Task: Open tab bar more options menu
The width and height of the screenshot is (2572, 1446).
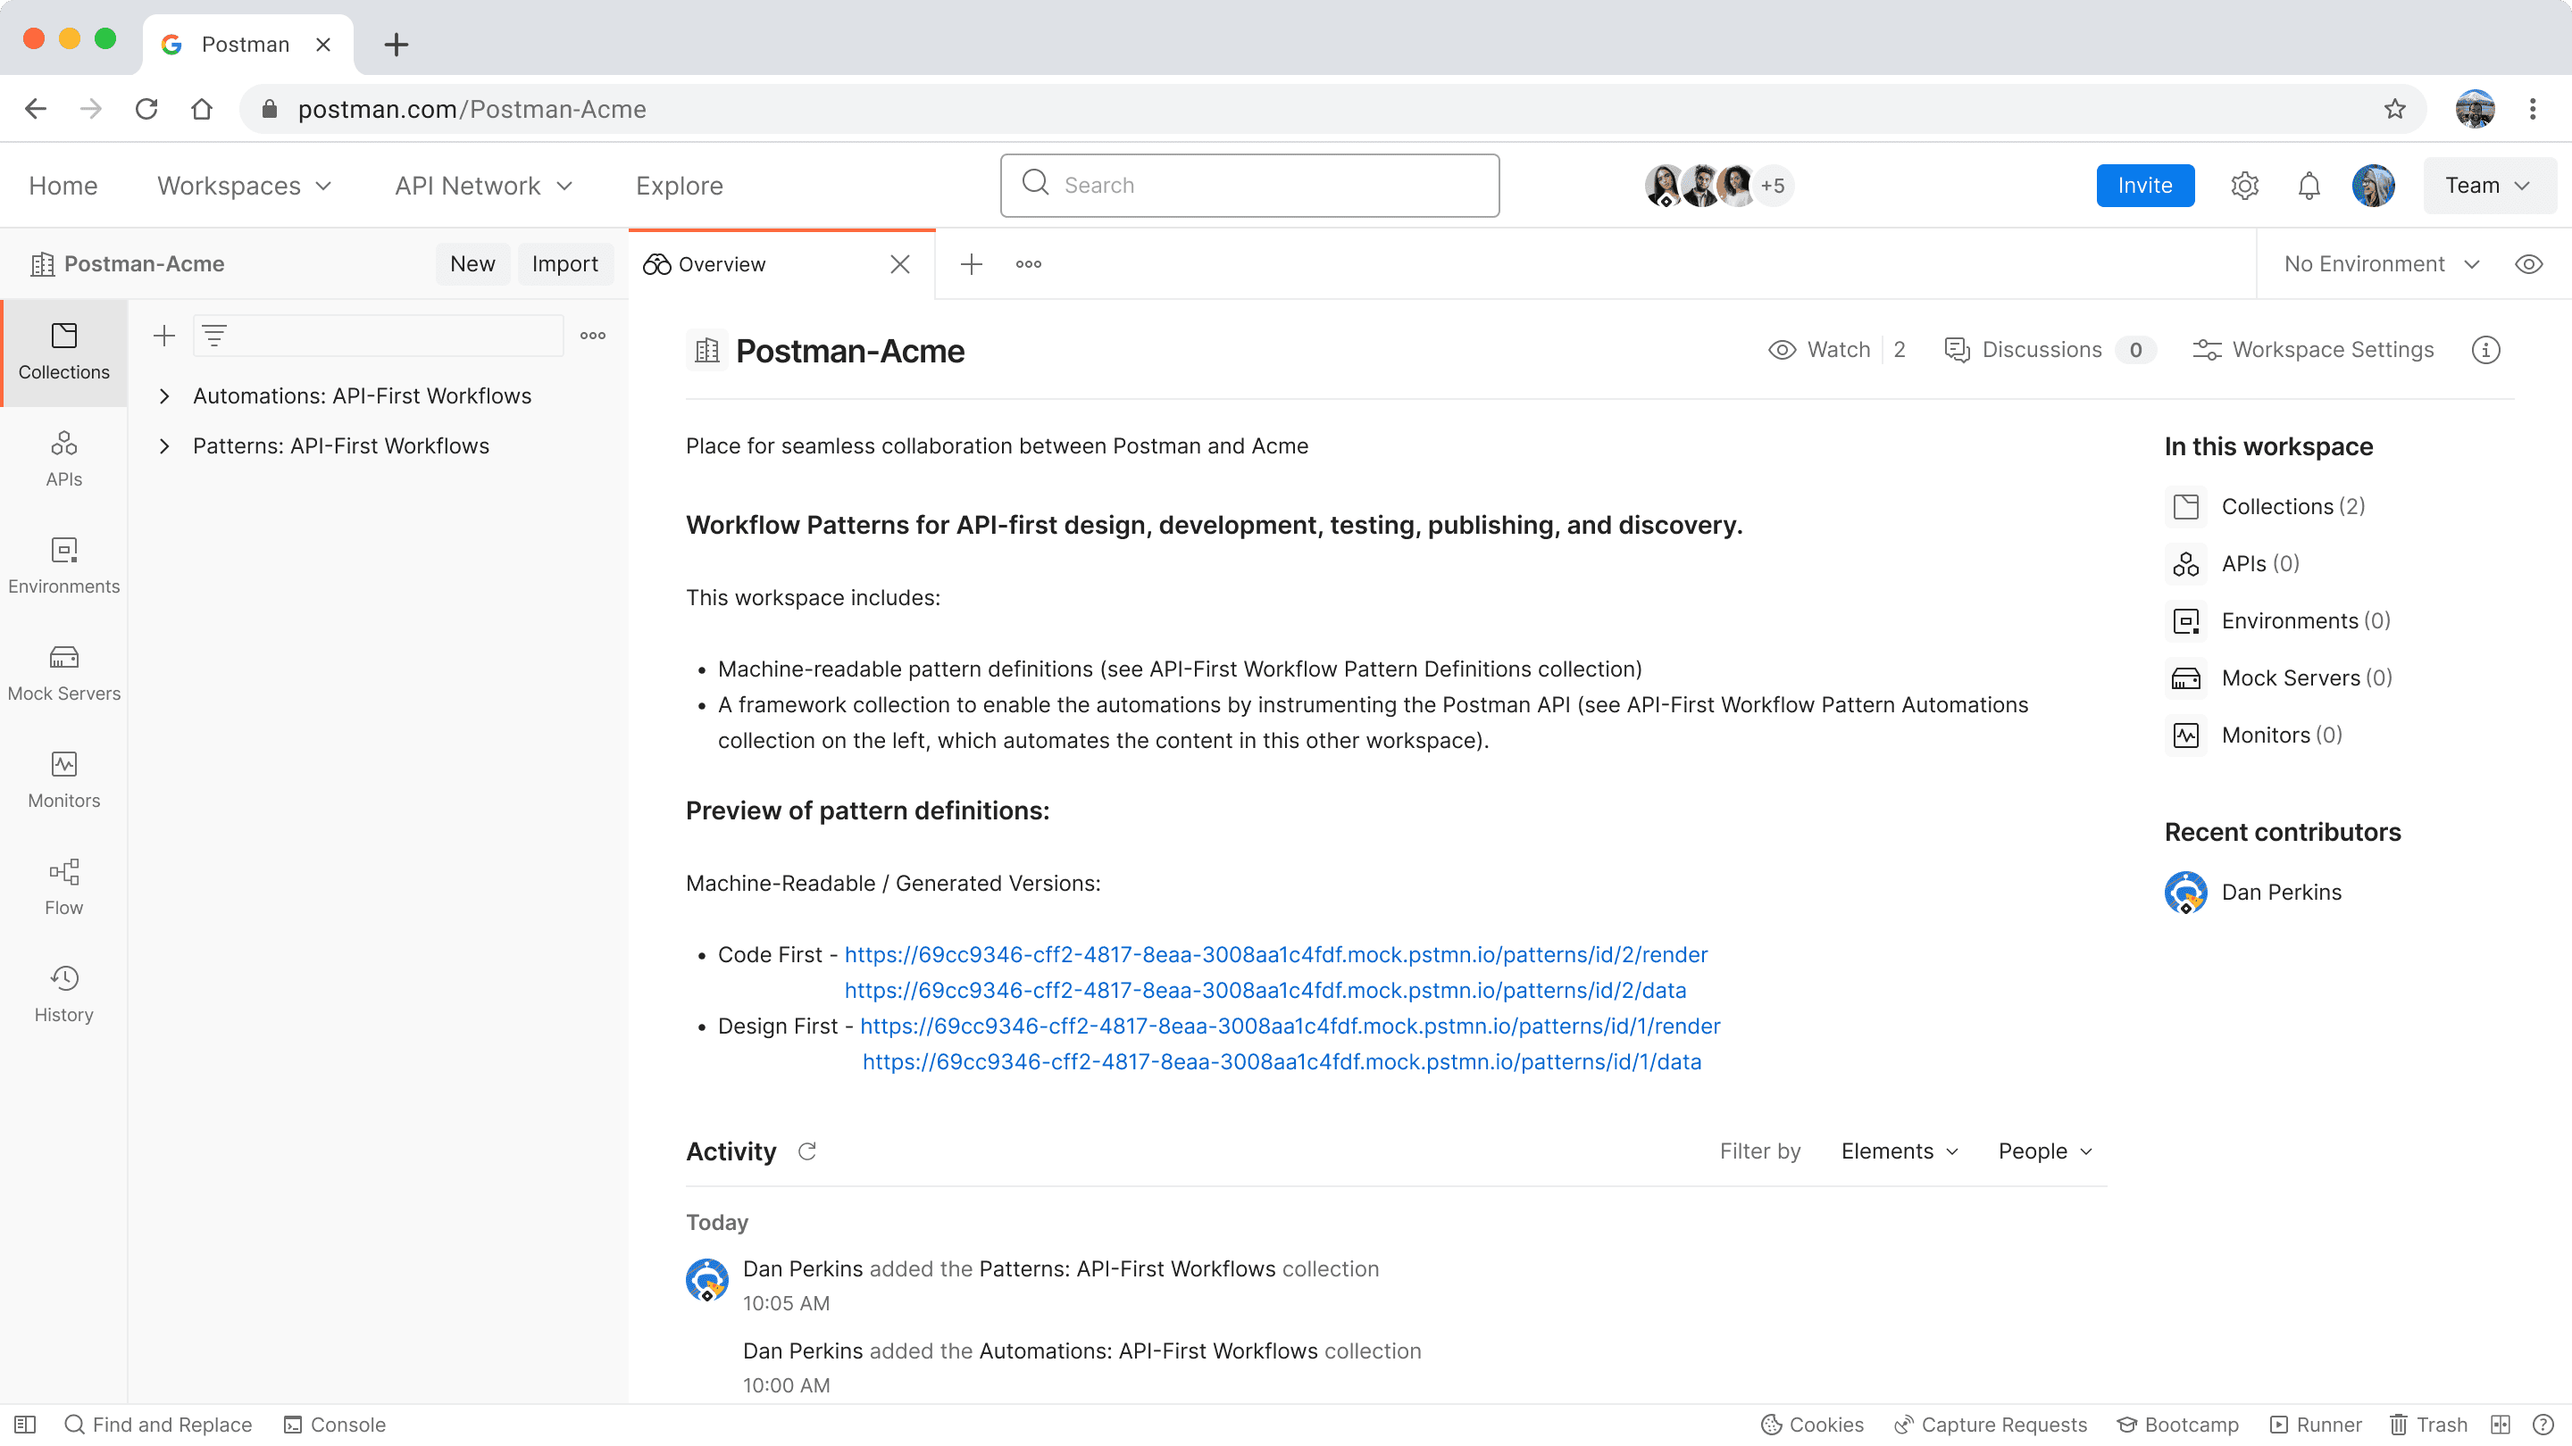Action: pyautogui.click(x=1029, y=264)
